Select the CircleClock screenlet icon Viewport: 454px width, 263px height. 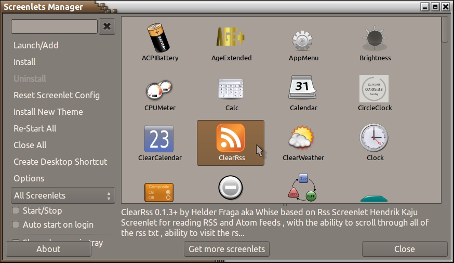click(375, 88)
